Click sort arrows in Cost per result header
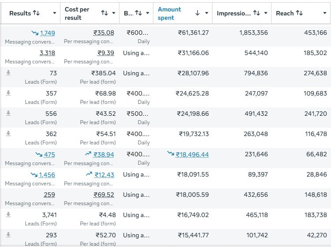Viewport: 331px width, 247px height. (104, 13)
